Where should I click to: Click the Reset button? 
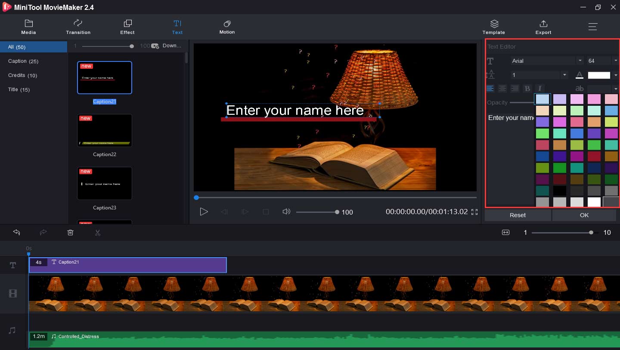pyautogui.click(x=518, y=215)
